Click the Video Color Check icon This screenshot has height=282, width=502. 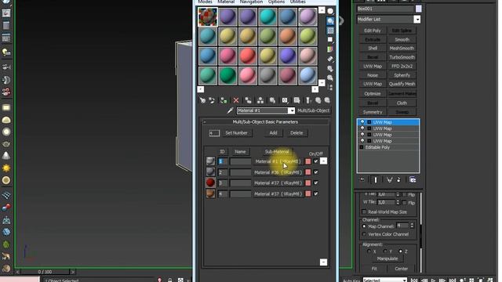click(330, 49)
